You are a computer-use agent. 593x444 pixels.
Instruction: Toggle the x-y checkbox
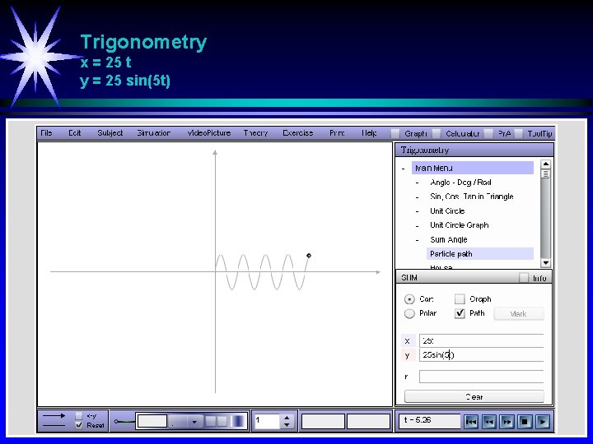[x=79, y=416]
